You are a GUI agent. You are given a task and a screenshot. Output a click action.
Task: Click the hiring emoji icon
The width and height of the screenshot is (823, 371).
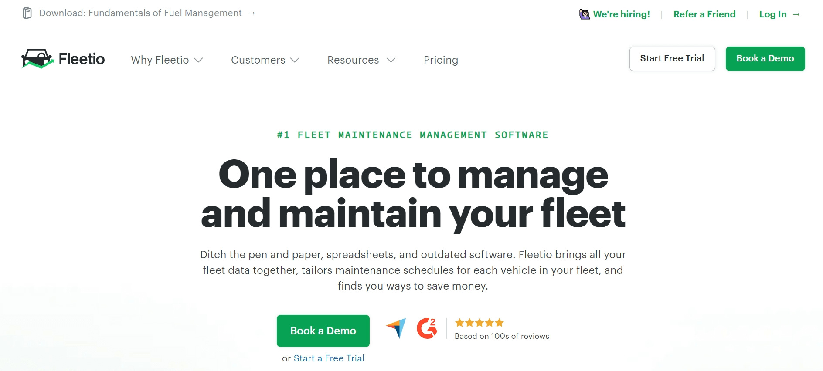click(584, 14)
